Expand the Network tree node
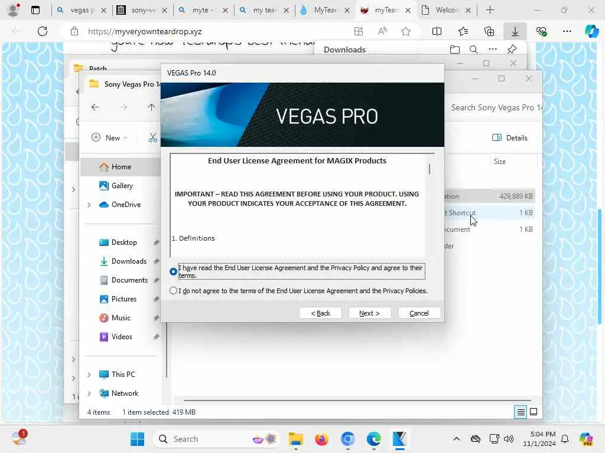This screenshot has width=605, height=453. 89,393
